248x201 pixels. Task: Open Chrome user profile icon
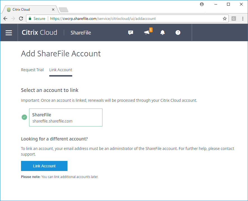[202, 4]
